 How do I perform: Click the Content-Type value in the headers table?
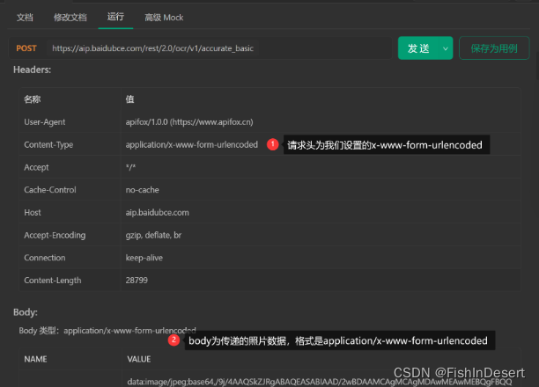pos(192,144)
